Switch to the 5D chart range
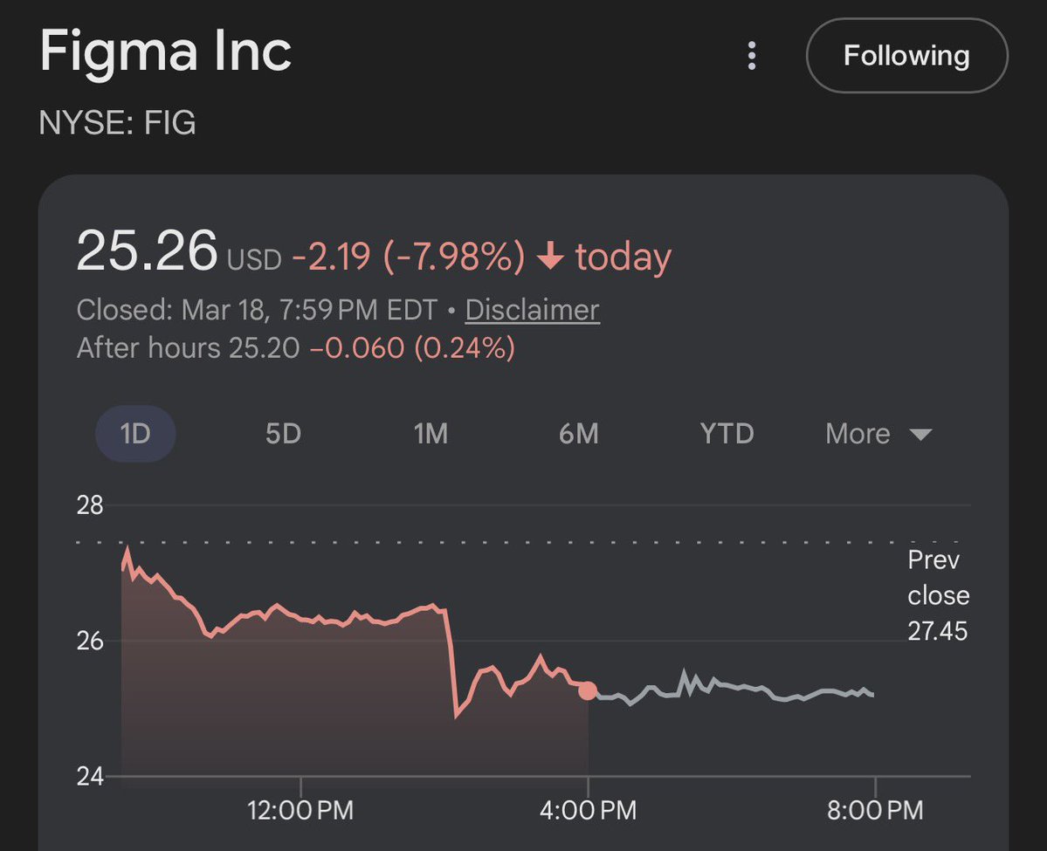The height and width of the screenshot is (851, 1047). point(283,434)
